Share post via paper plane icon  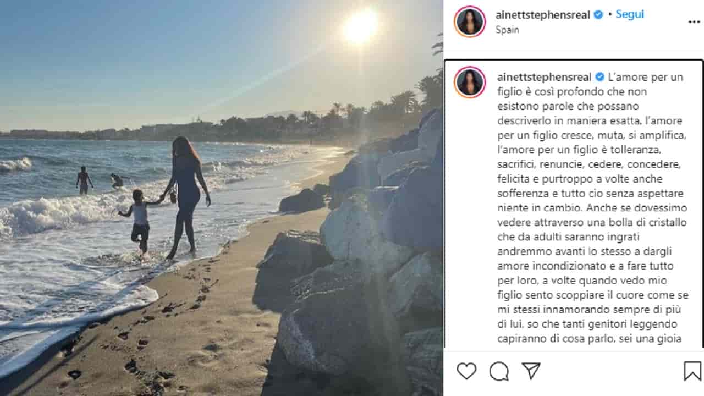coord(531,371)
